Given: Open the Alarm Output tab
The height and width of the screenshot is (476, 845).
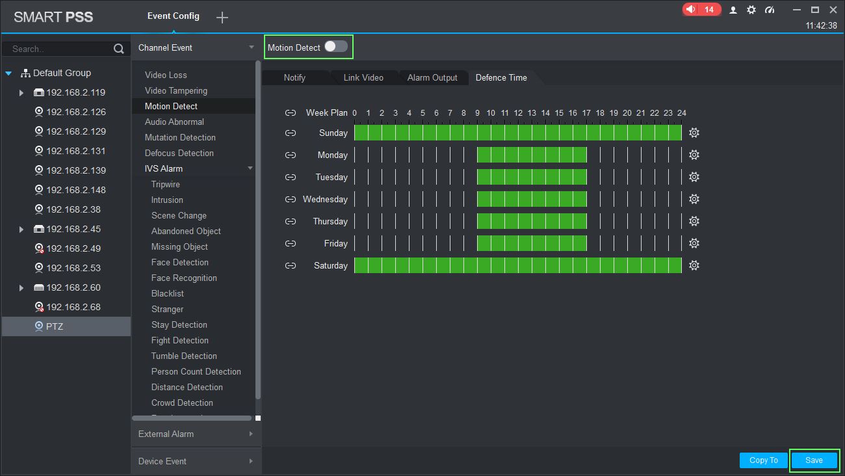Looking at the screenshot, I should (x=432, y=77).
